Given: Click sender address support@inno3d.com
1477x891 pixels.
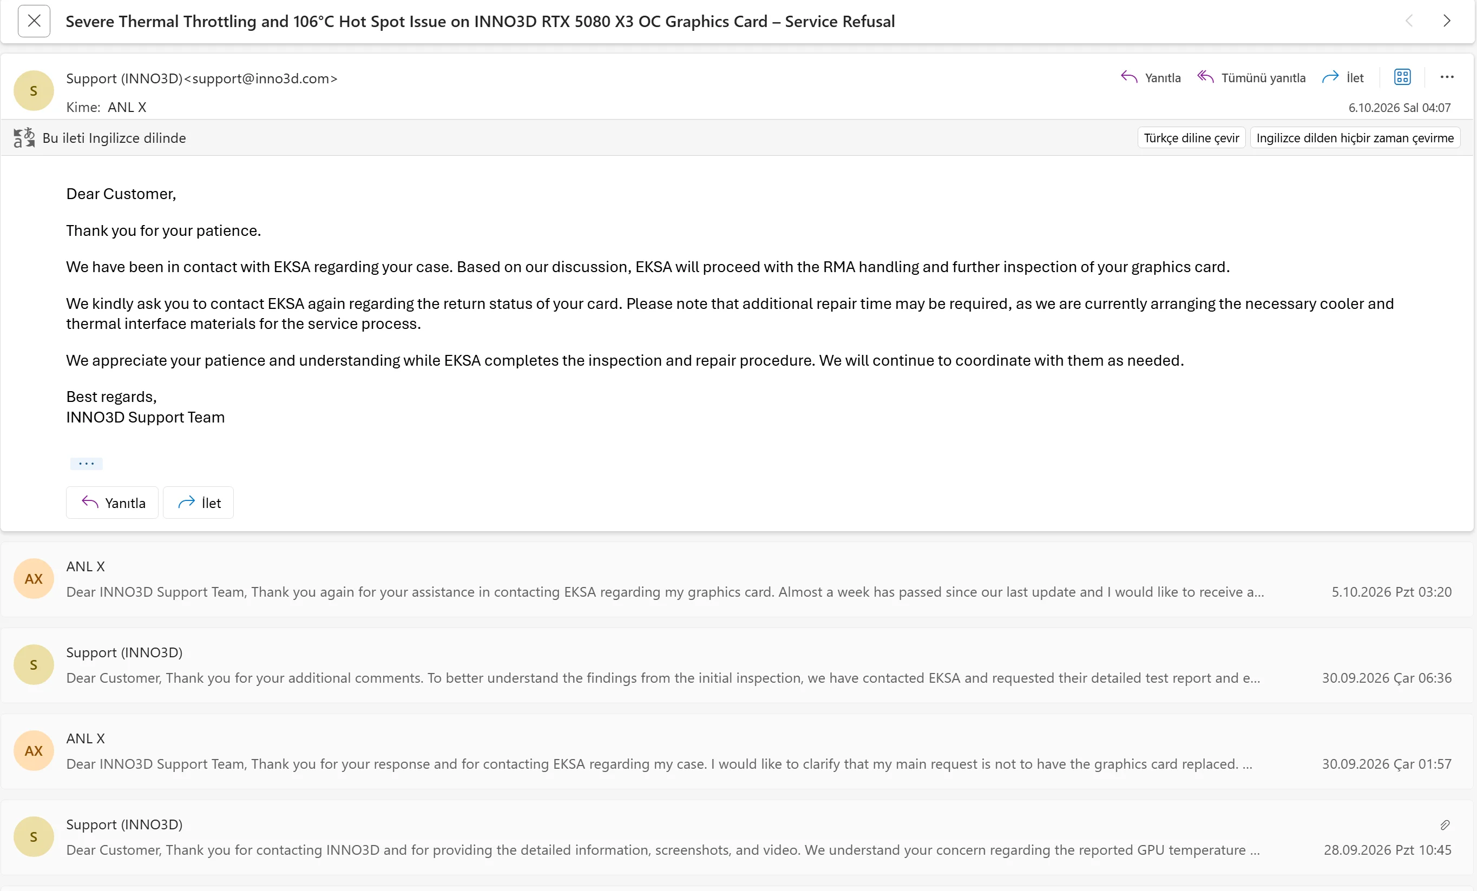Looking at the screenshot, I should point(261,78).
